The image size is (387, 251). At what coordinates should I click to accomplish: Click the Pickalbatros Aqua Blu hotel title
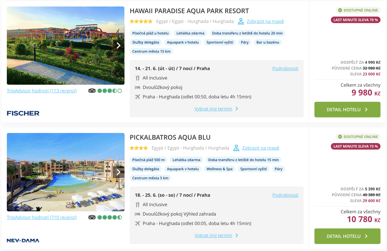(170, 138)
